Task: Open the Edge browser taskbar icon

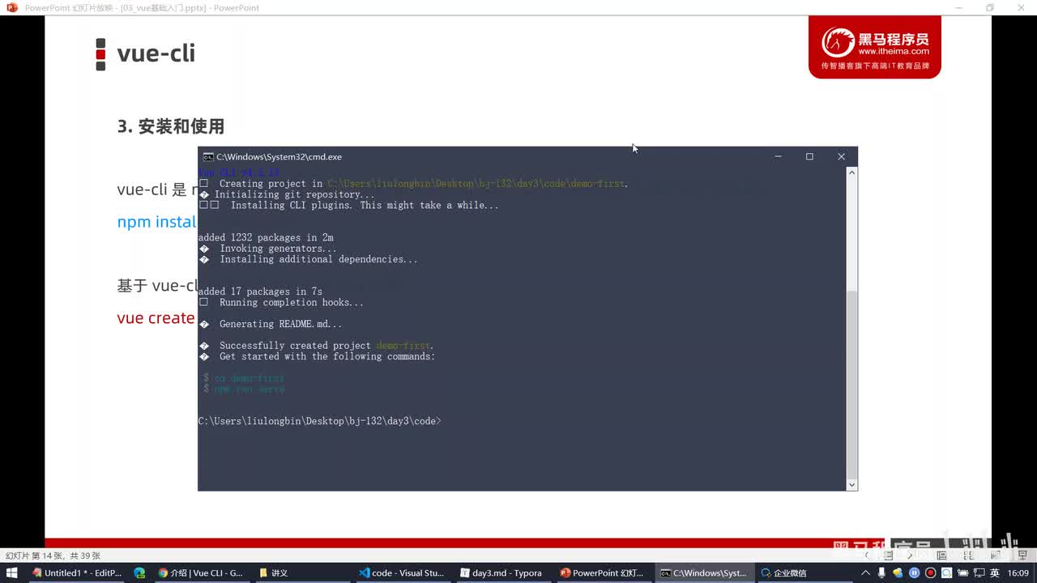Action: (139, 572)
